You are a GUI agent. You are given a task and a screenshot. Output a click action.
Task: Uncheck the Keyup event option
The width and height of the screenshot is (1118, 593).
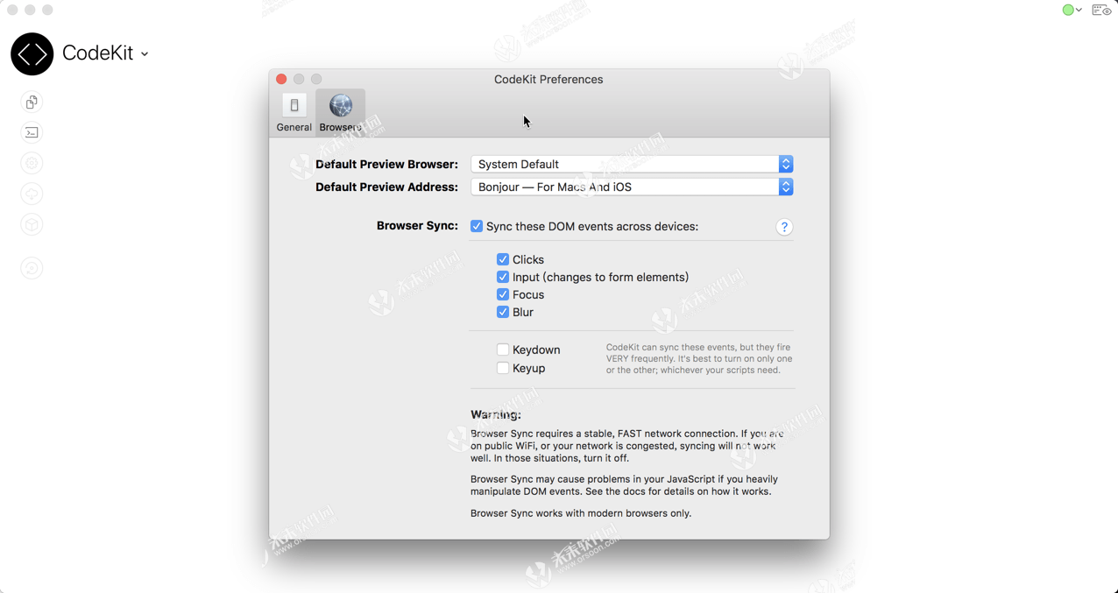point(503,367)
